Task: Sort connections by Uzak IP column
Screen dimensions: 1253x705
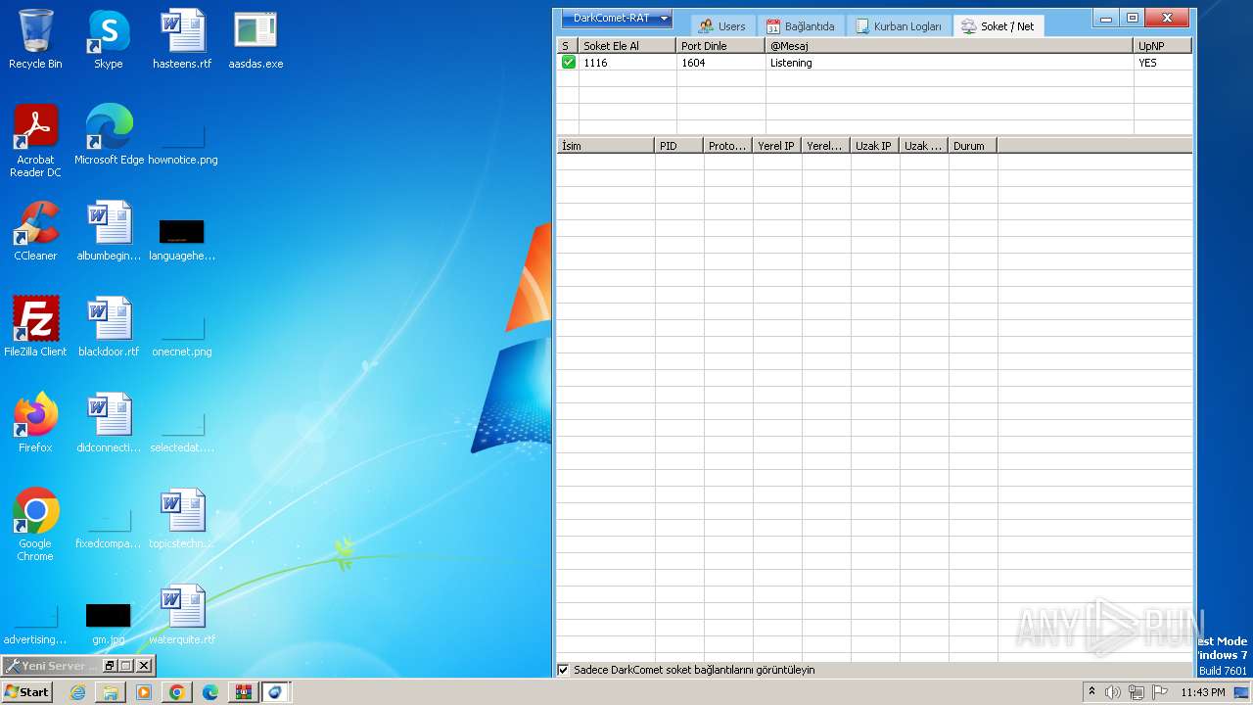Action: tap(875, 146)
